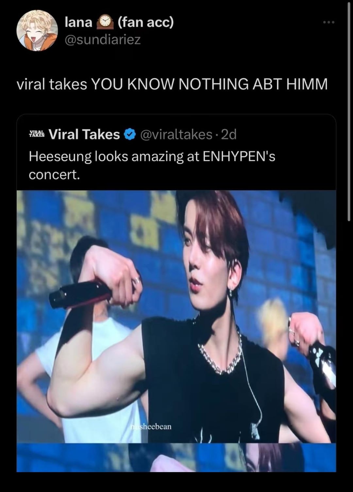Screen dimensions: 353x492
Task: Click the clock emoji beside lana
Action: click(x=105, y=22)
